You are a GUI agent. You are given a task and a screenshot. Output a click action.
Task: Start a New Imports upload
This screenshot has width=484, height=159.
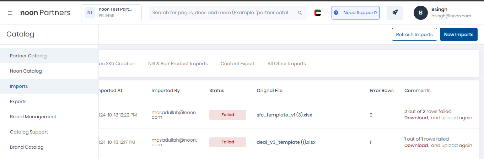point(459,34)
